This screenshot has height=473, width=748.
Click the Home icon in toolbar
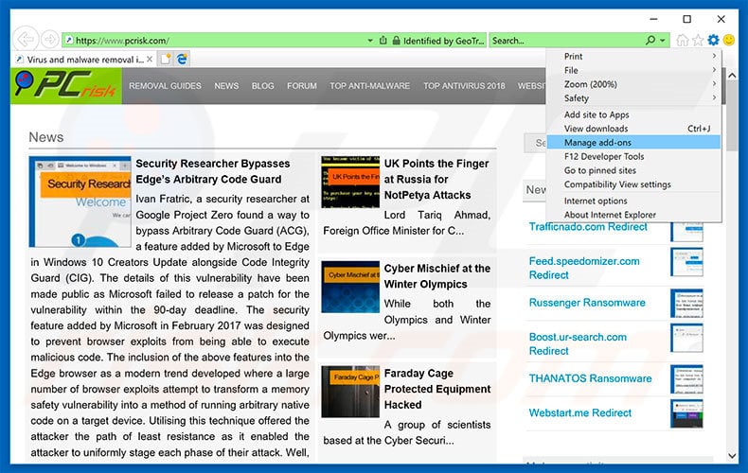click(683, 40)
